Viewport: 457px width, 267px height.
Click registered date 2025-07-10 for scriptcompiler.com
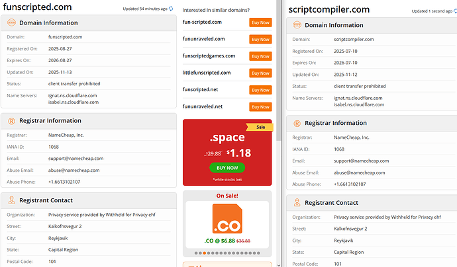pos(345,51)
